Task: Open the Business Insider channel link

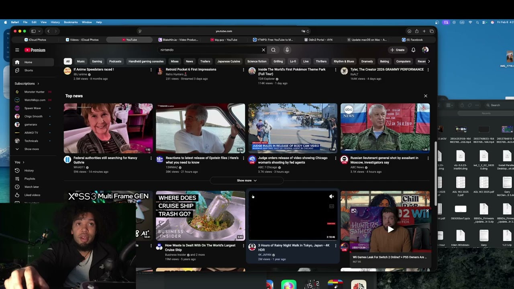Action: pyautogui.click(x=175, y=255)
